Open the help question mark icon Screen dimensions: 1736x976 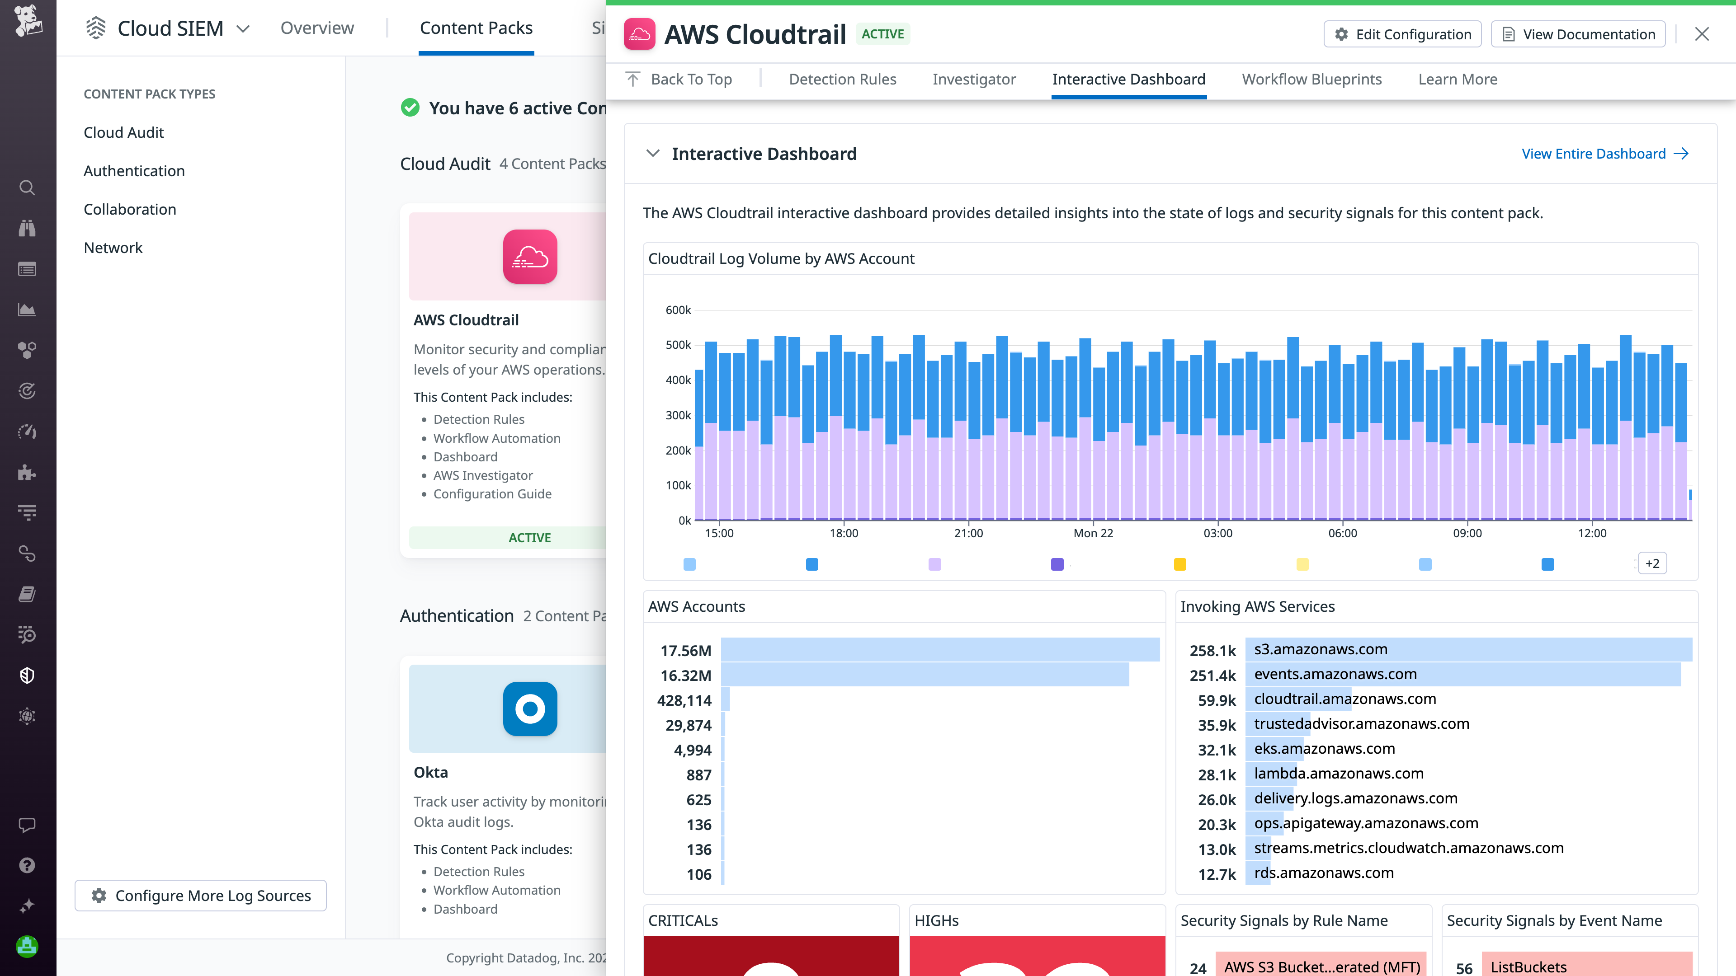click(x=27, y=865)
